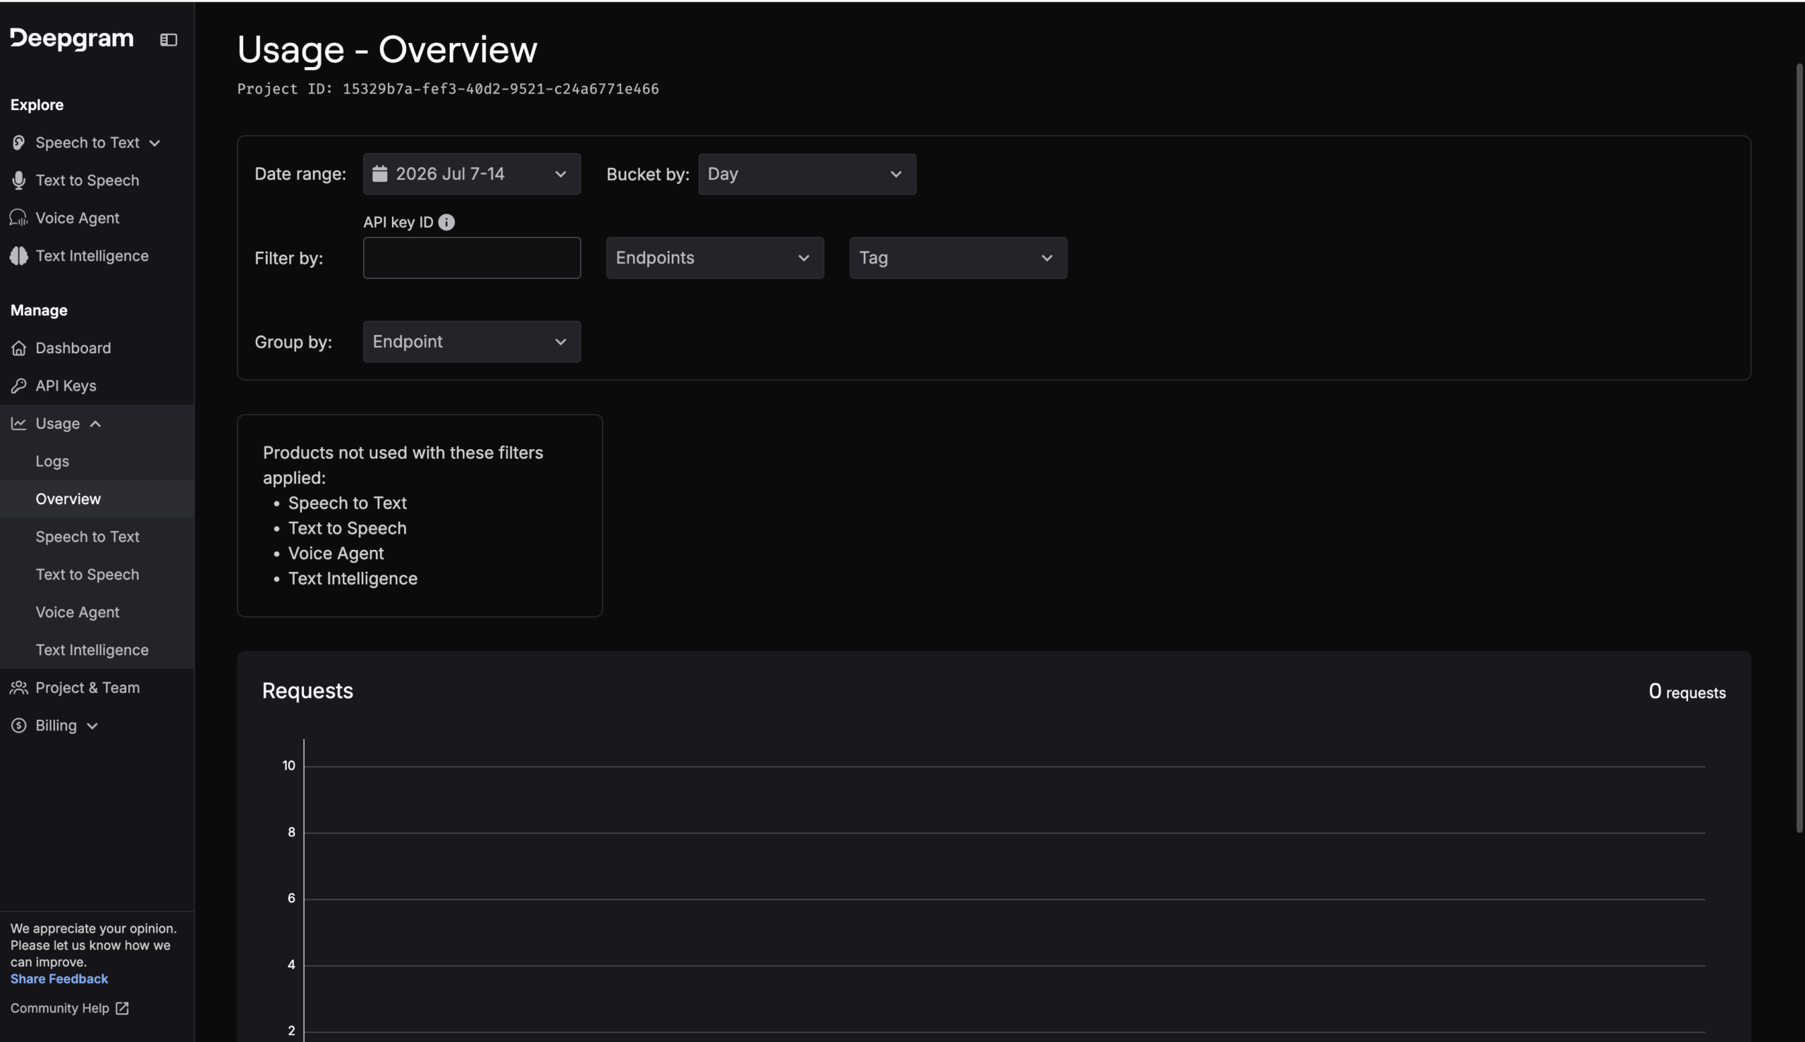Screen dimensions: 1805x1042
Task: Click "Speech to Text" in unused products list
Action: coord(347,503)
